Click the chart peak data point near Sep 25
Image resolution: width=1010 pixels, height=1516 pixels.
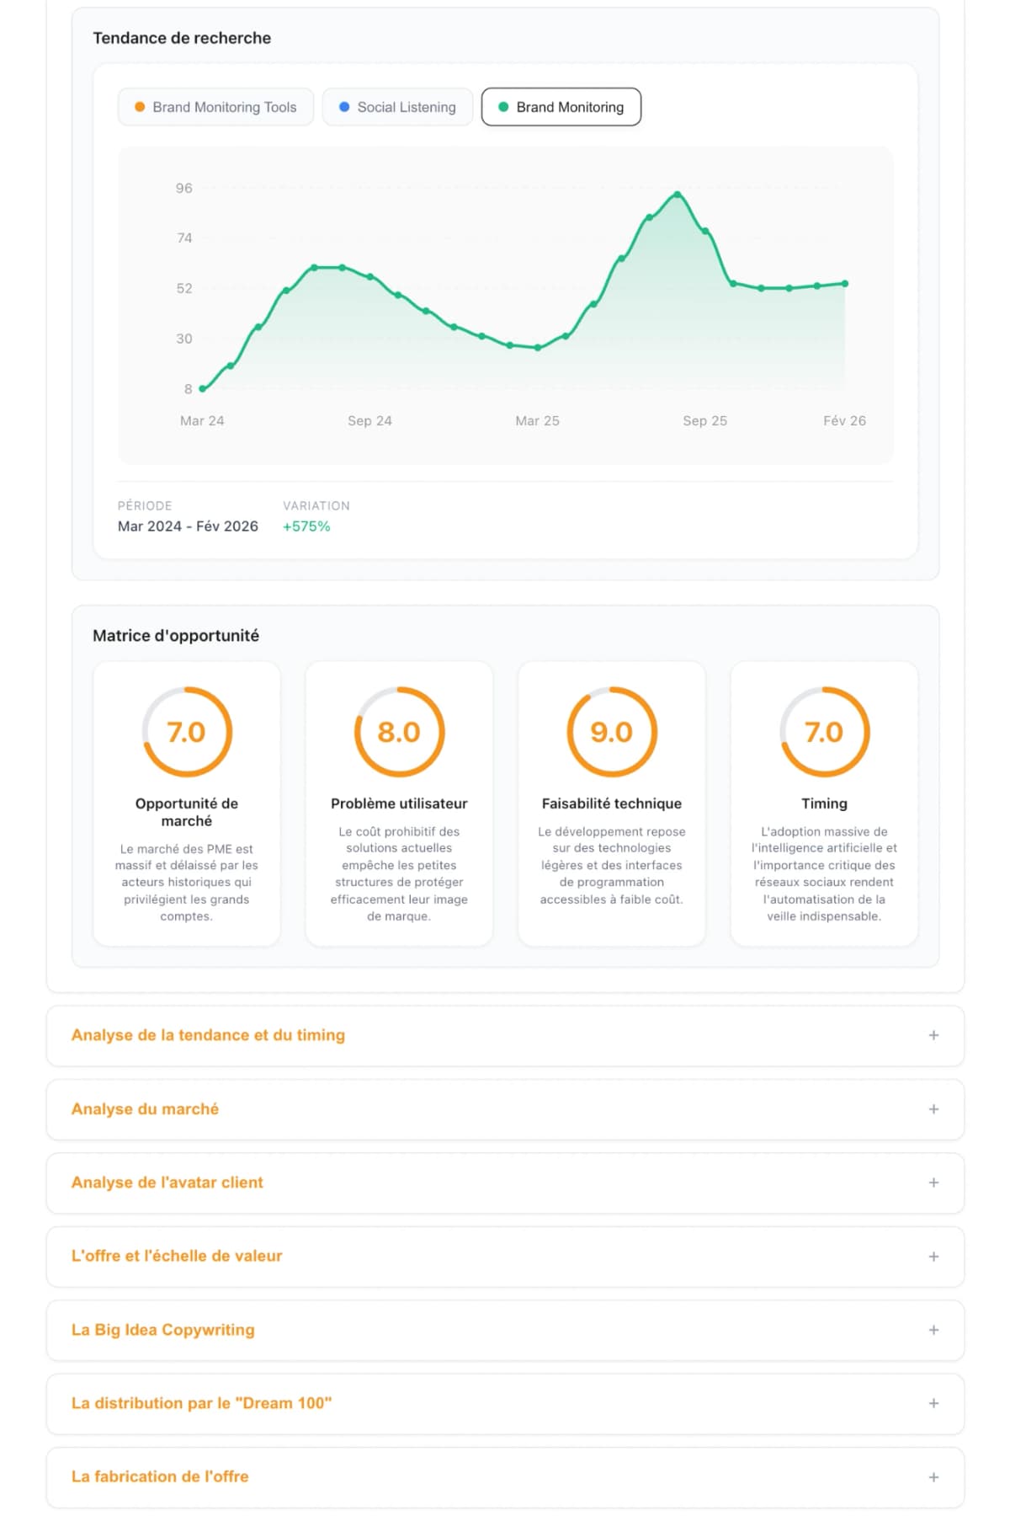point(677,195)
